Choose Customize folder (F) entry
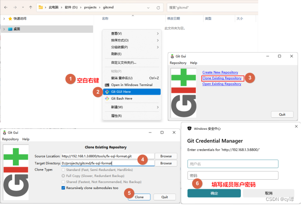Viewport: 301px width, 206px height. 132,63
